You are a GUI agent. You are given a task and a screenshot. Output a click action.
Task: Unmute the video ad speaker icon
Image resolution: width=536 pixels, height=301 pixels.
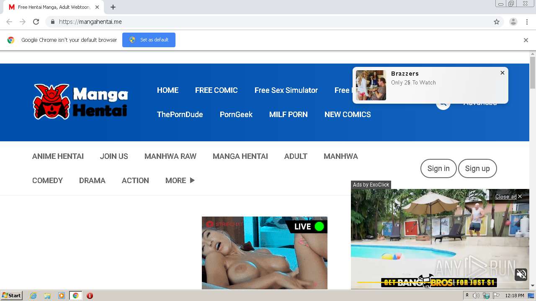tap(521, 274)
